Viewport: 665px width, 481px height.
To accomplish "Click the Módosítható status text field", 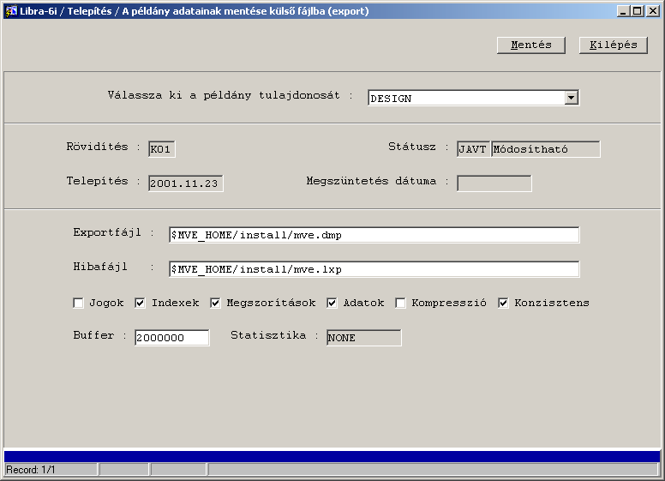I will pyautogui.click(x=545, y=149).
